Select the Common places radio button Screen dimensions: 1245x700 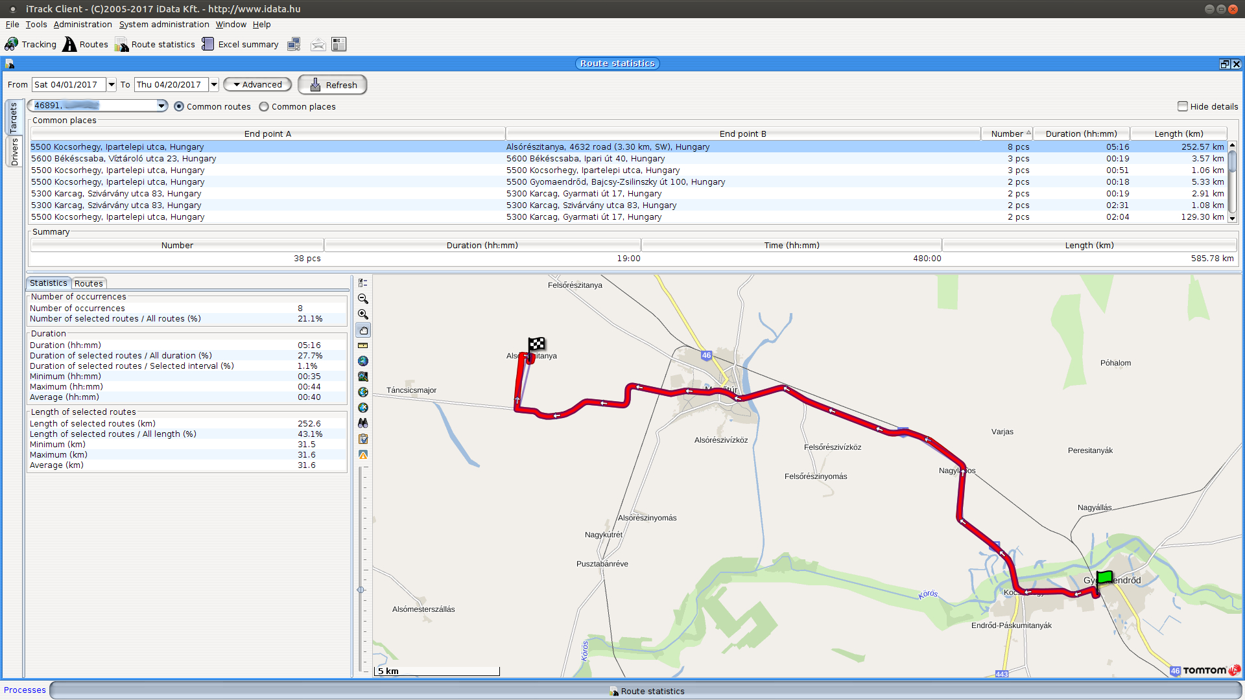[x=264, y=107]
